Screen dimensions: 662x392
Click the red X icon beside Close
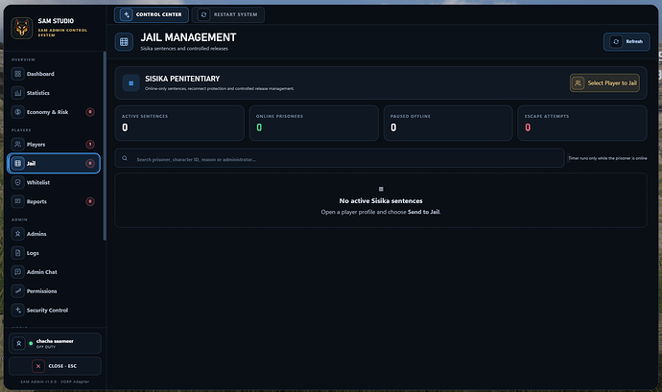point(38,366)
